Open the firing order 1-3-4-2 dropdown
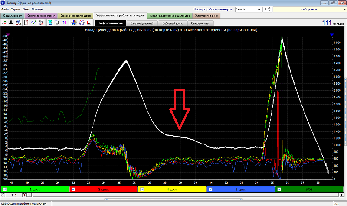Screen dimensions: 347x206 coord(259,9)
